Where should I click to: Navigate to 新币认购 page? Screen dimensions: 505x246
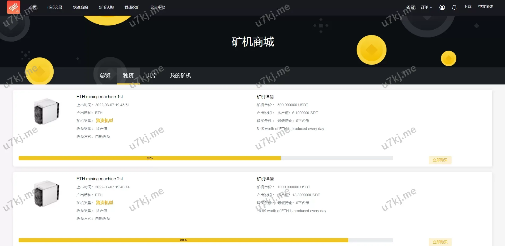pyautogui.click(x=106, y=7)
